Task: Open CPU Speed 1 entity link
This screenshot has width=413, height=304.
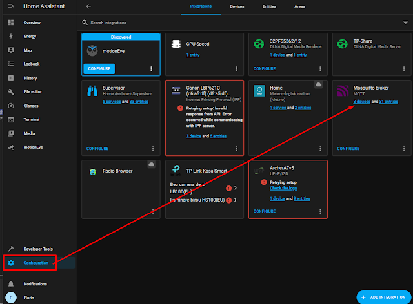Action: (193, 55)
